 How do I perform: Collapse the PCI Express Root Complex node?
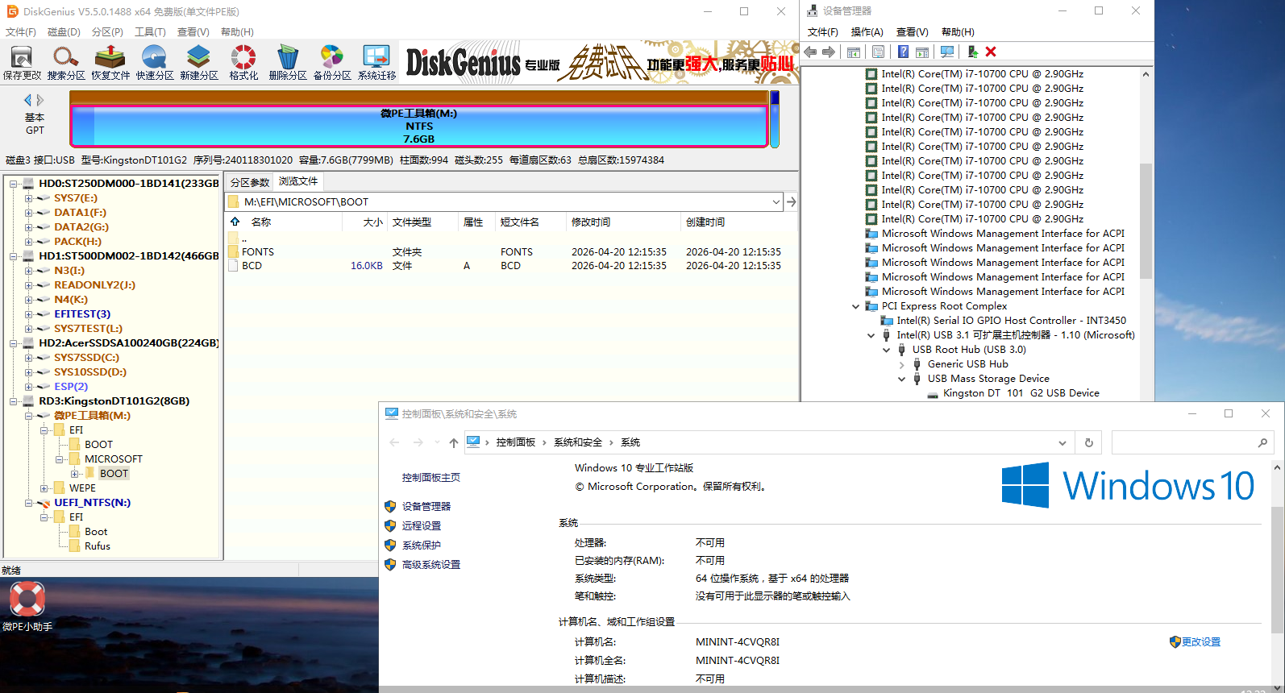(x=855, y=306)
